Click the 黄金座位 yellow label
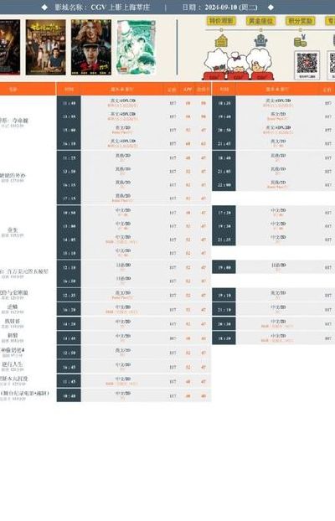Image resolution: width=335 pixels, height=521 pixels. click(261, 21)
